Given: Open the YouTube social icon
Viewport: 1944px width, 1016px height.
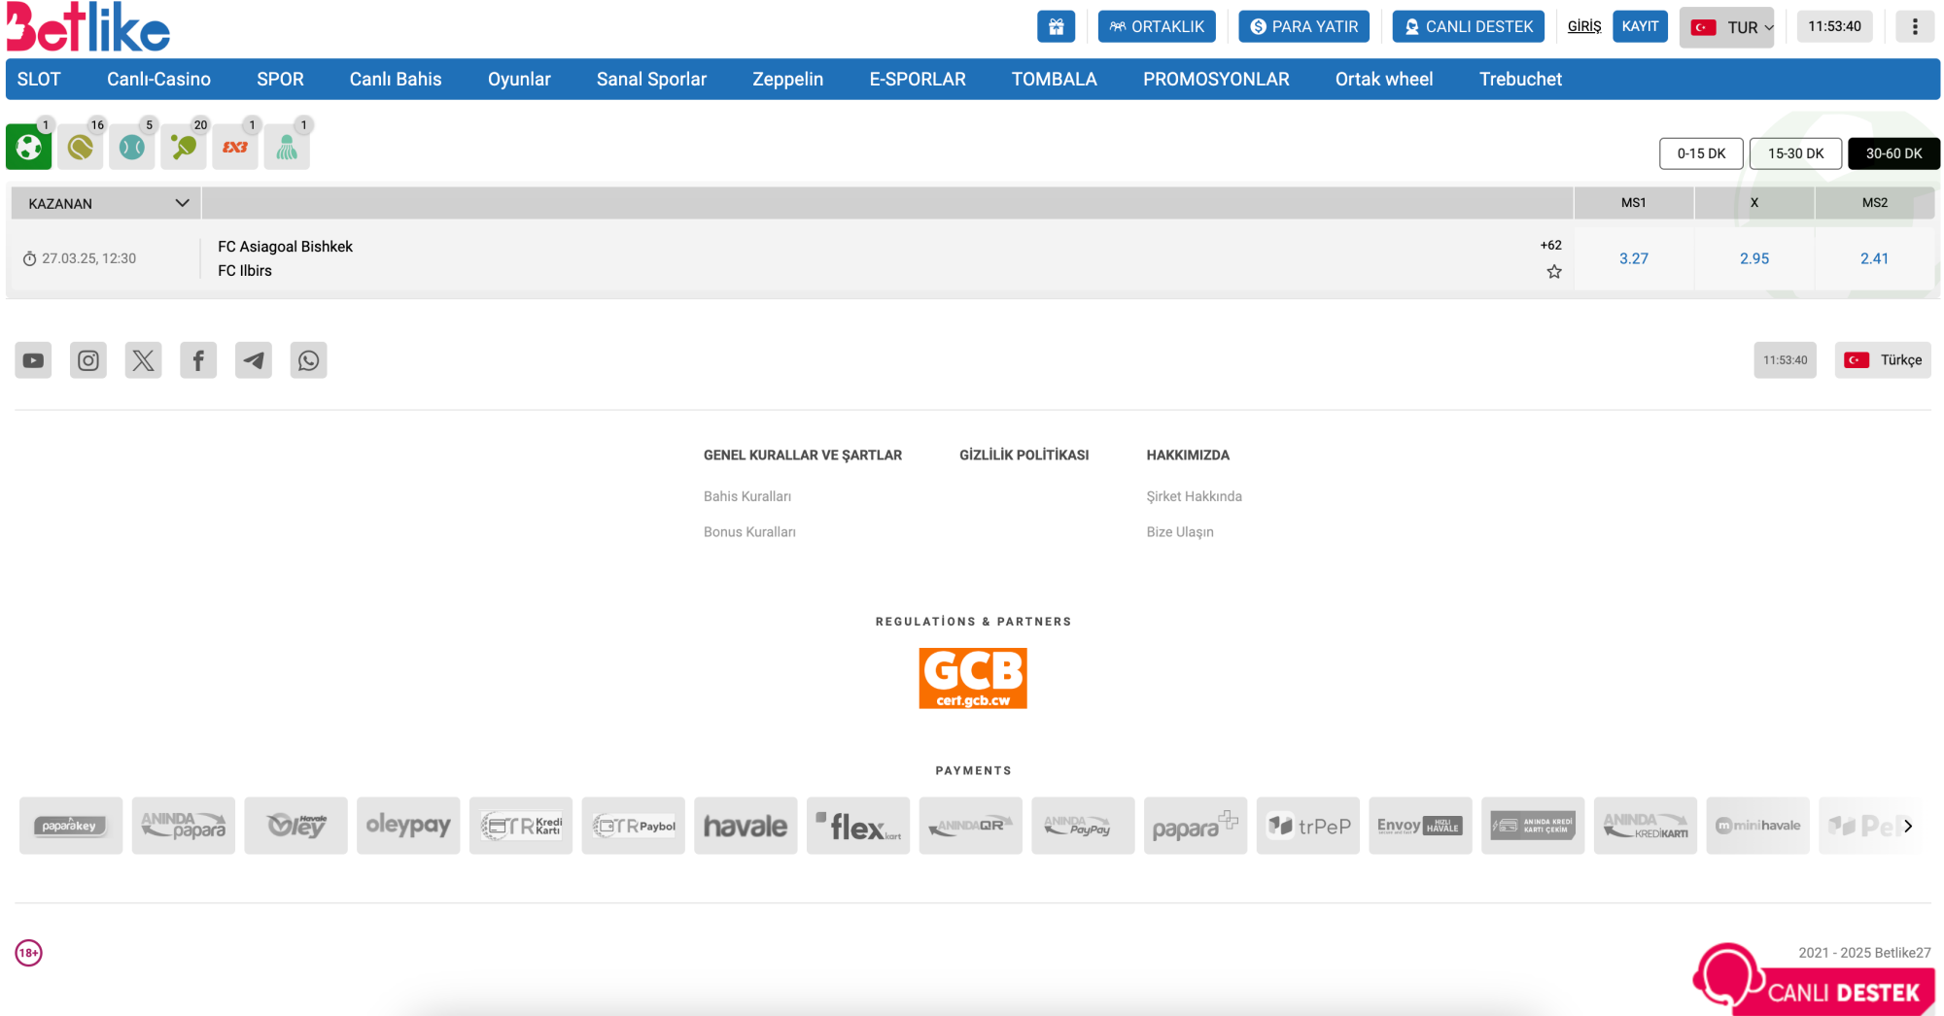Looking at the screenshot, I should coord(33,360).
